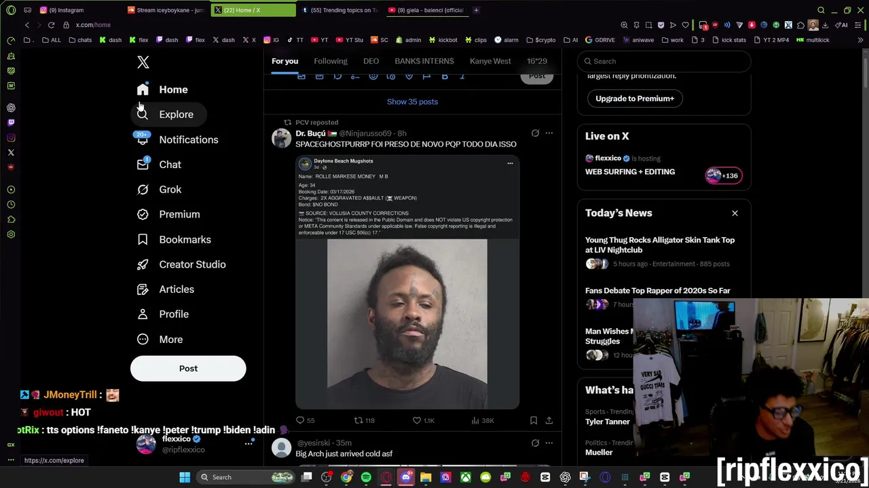
Task: Open Windows Start menu
Action: coord(185,478)
